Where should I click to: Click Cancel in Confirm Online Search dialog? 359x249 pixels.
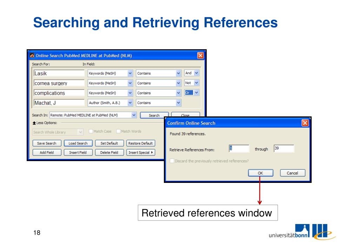pyautogui.click(x=293, y=173)
